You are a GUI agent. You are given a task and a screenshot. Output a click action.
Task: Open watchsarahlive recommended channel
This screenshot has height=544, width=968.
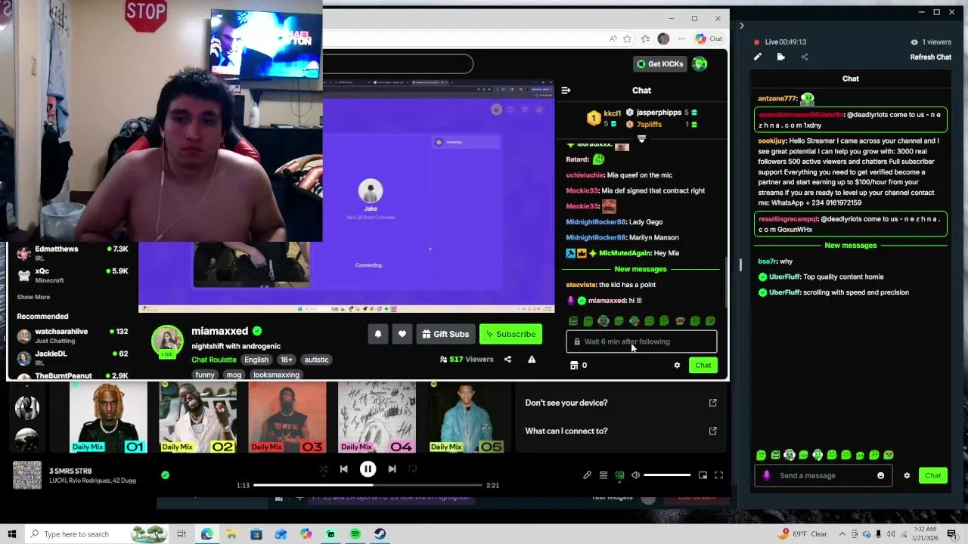click(x=73, y=335)
